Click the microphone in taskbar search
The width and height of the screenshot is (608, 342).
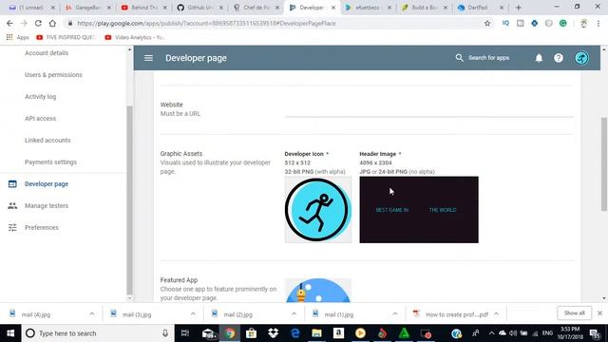tap(165, 333)
